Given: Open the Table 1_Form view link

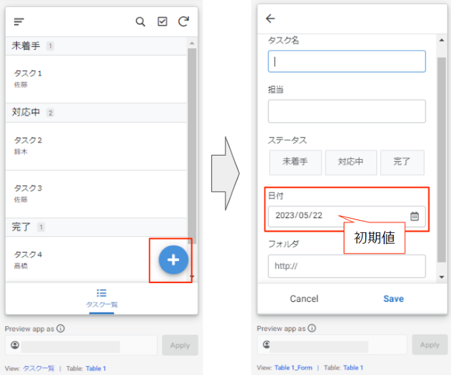Looking at the screenshot, I should (x=293, y=368).
